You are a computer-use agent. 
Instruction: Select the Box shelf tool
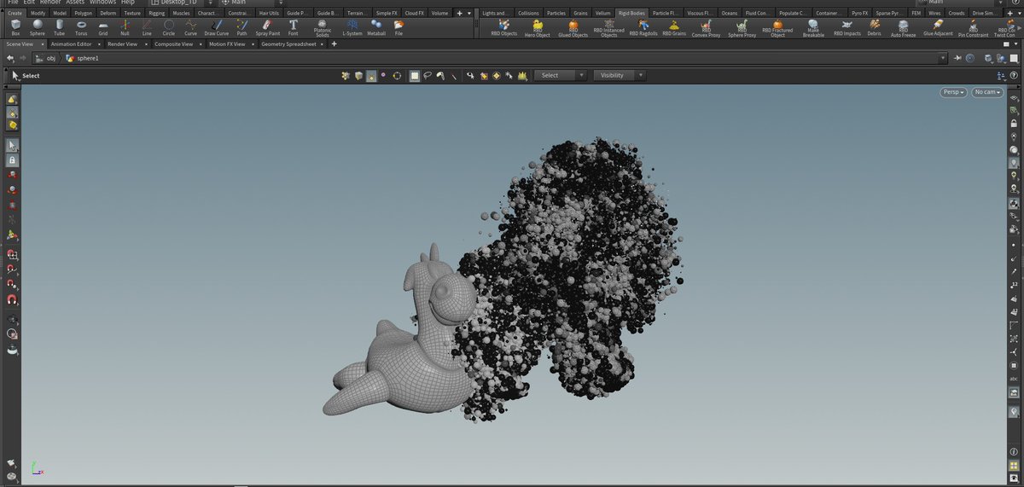[x=15, y=27]
